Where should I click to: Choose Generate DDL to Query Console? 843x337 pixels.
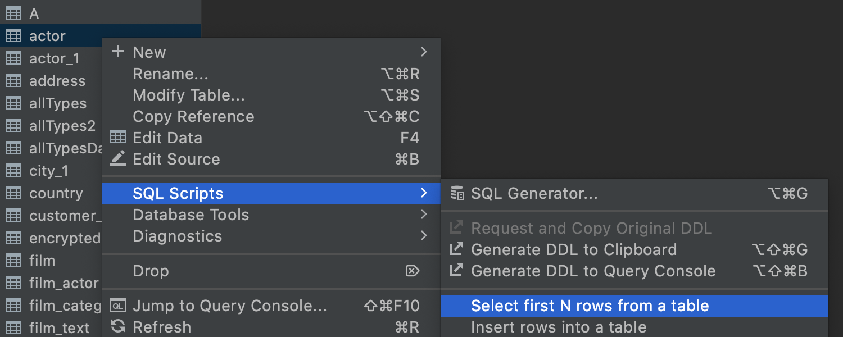[593, 271]
